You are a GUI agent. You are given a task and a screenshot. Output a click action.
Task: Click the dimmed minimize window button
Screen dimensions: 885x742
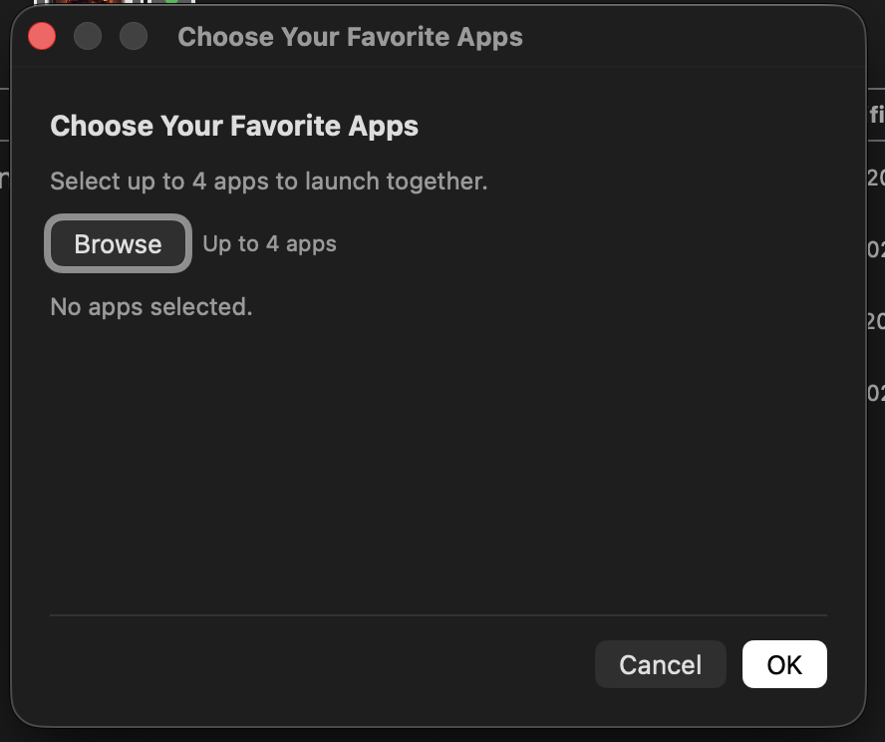click(88, 37)
